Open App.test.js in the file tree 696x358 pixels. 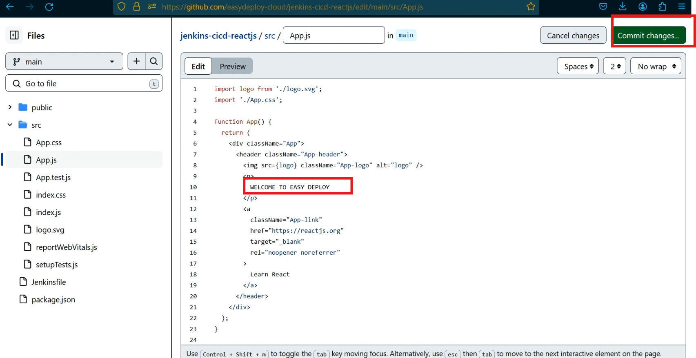[53, 177]
